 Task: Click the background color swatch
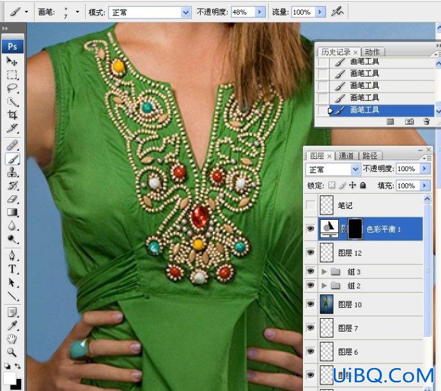pyautogui.click(x=17, y=386)
